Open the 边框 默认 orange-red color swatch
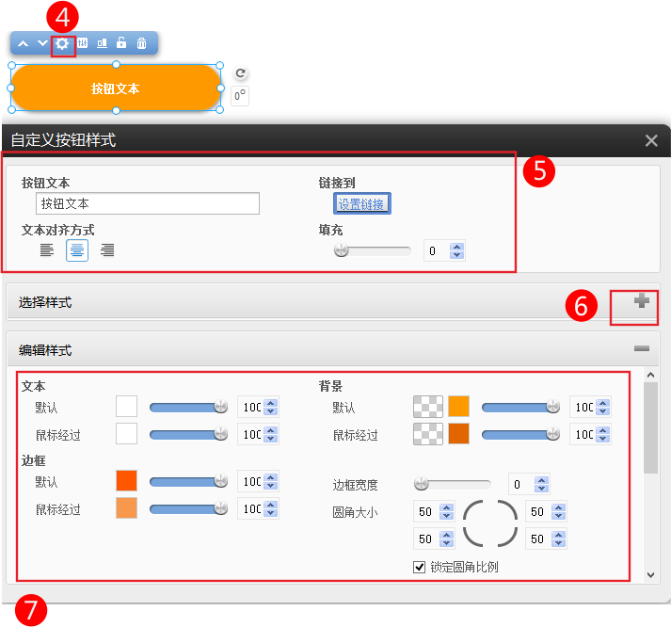This screenshot has height=627, width=671. click(x=127, y=481)
